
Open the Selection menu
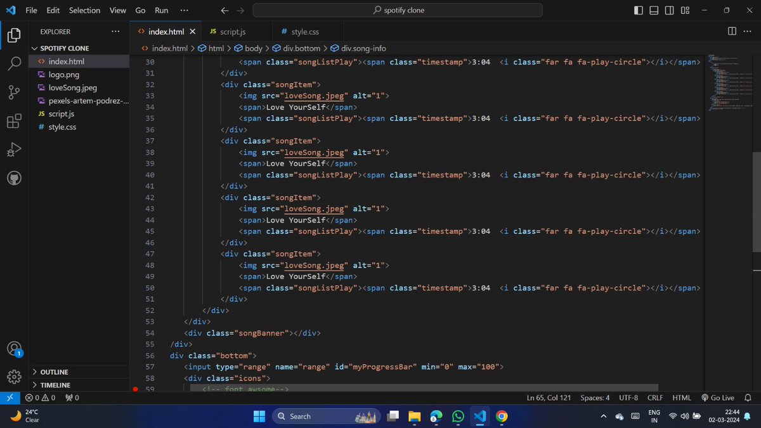click(84, 10)
